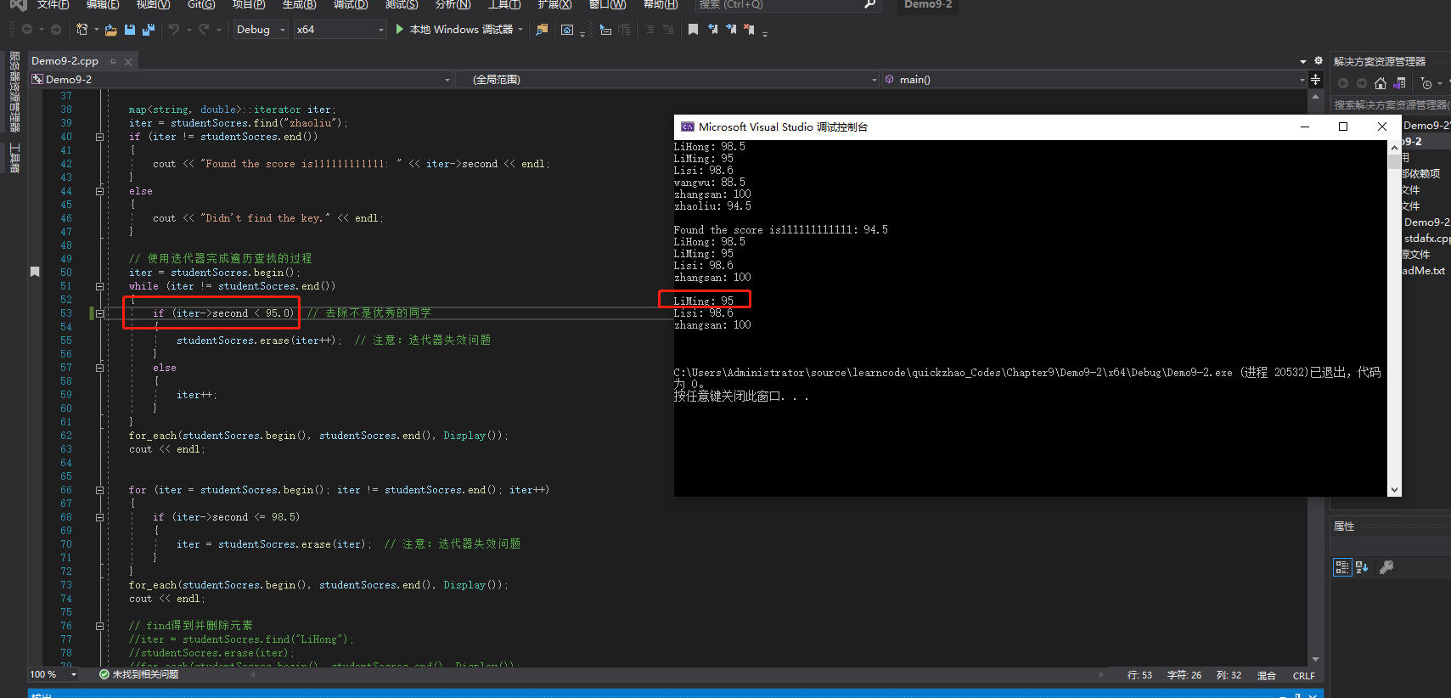
Task: Collapse the for loop at line 66
Action: pos(99,490)
